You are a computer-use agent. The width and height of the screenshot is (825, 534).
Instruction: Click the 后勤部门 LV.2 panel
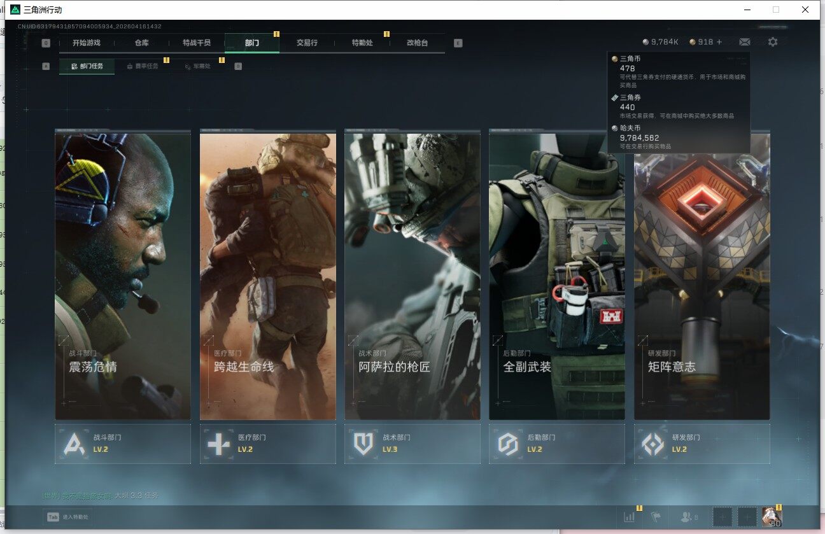(x=557, y=444)
